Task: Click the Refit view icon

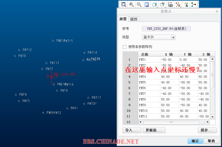Action: pyautogui.click(x=124, y=5)
